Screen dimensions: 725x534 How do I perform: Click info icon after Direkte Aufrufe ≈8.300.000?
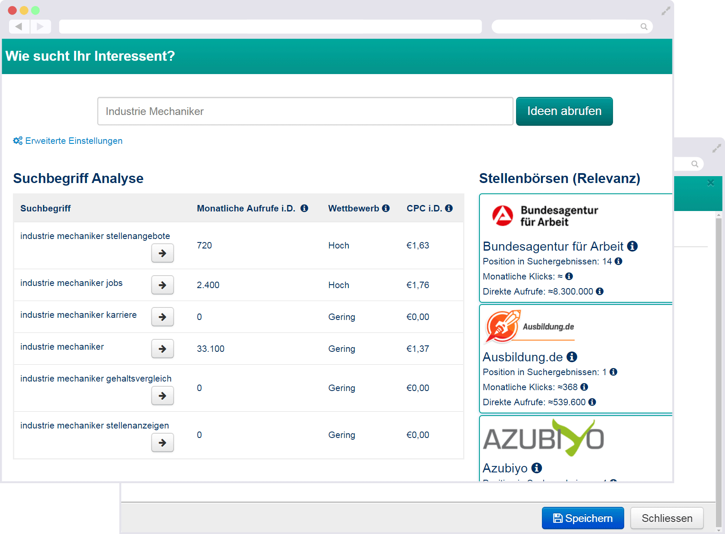click(600, 292)
